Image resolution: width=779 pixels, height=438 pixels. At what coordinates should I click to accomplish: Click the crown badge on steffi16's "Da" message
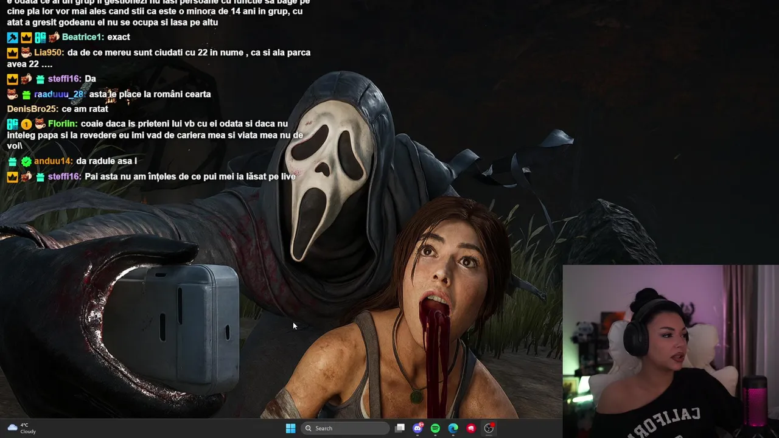[x=12, y=79]
